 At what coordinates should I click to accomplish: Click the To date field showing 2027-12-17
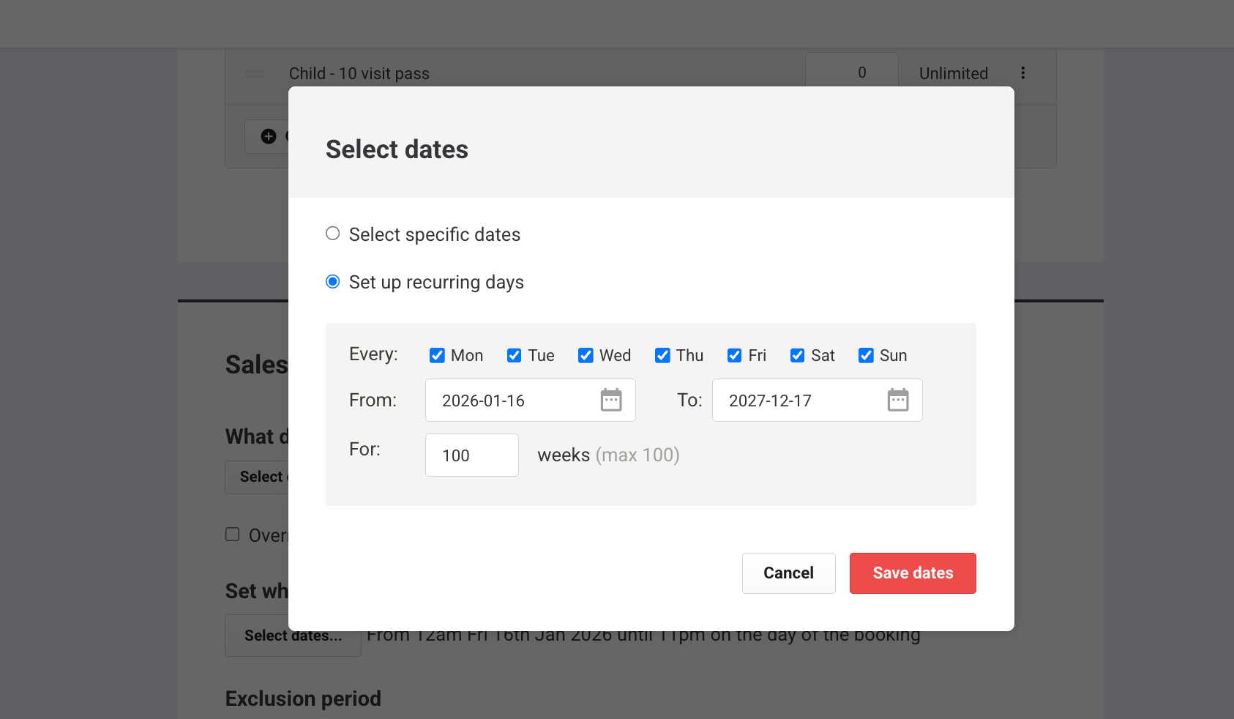tap(799, 401)
